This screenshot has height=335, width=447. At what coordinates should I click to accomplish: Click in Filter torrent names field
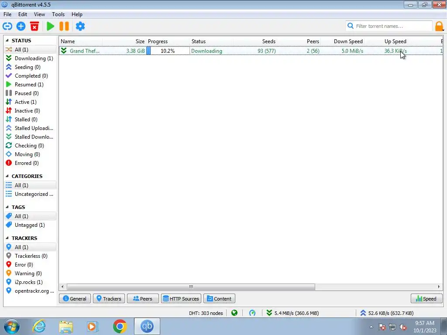tap(389, 26)
